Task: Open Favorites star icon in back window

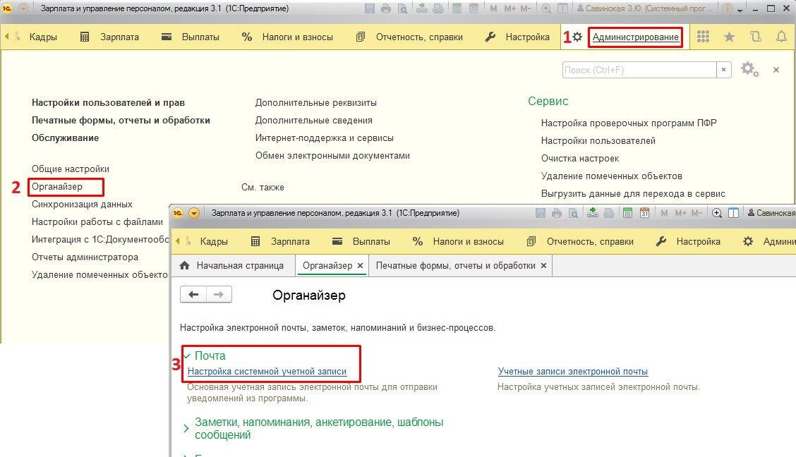Action: point(729,37)
